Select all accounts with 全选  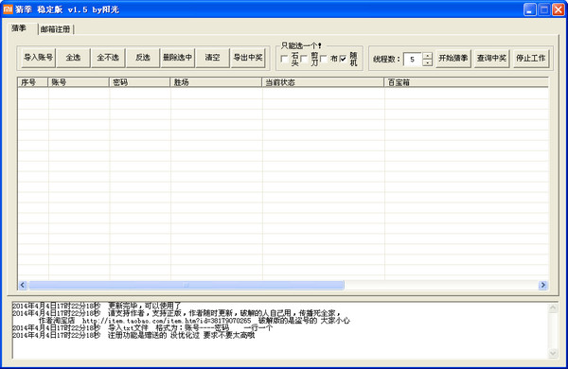pos(73,58)
